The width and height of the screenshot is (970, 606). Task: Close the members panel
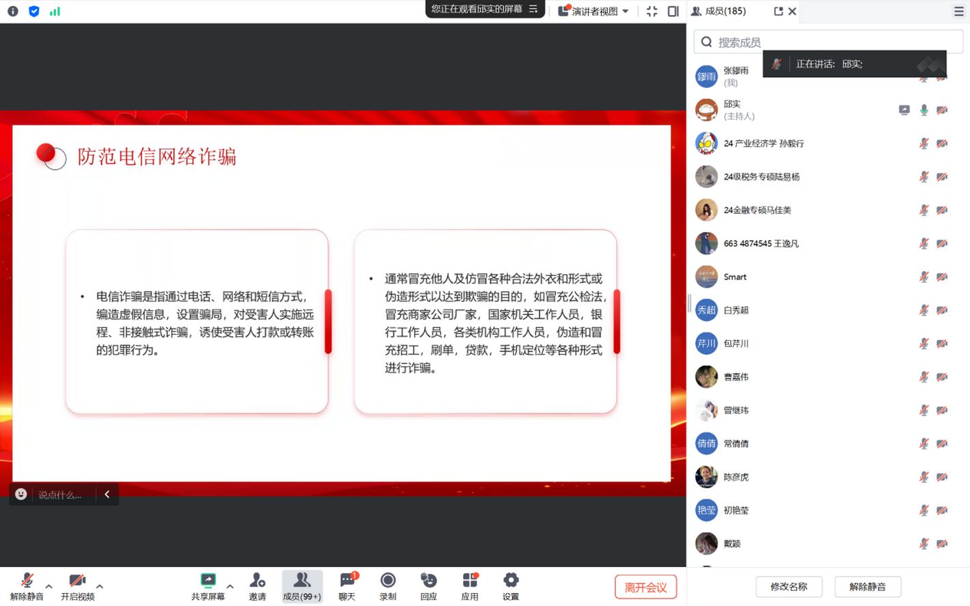click(792, 11)
